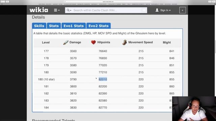Image resolution: width=216 pixels, height=121 pixels.
Task: Click hitpoints value 82770
Action: (x=103, y=108)
